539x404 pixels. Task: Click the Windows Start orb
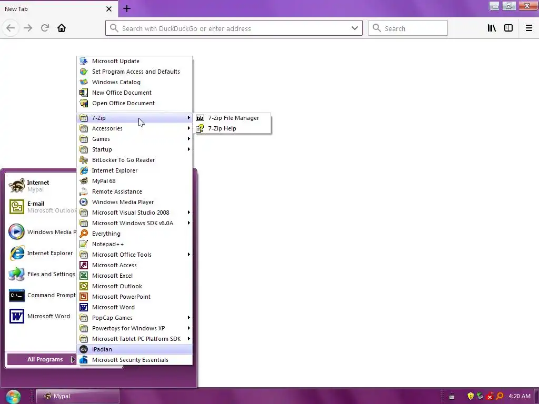(x=13, y=397)
